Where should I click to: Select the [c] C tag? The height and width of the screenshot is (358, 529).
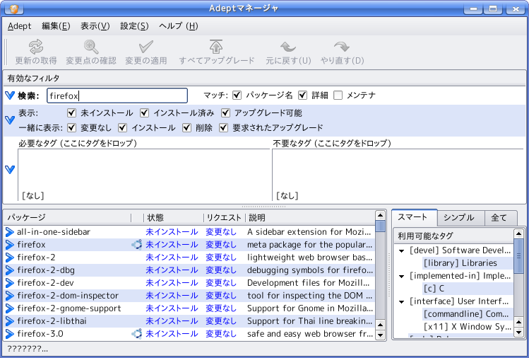[x=434, y=289]
